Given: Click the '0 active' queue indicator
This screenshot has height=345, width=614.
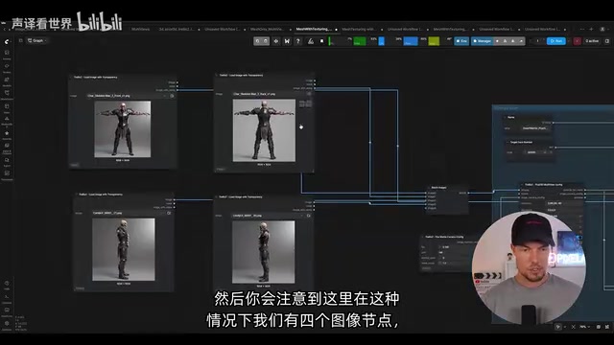Looking at the screenshot, I should pyautogui.click(x=592, y=41).
